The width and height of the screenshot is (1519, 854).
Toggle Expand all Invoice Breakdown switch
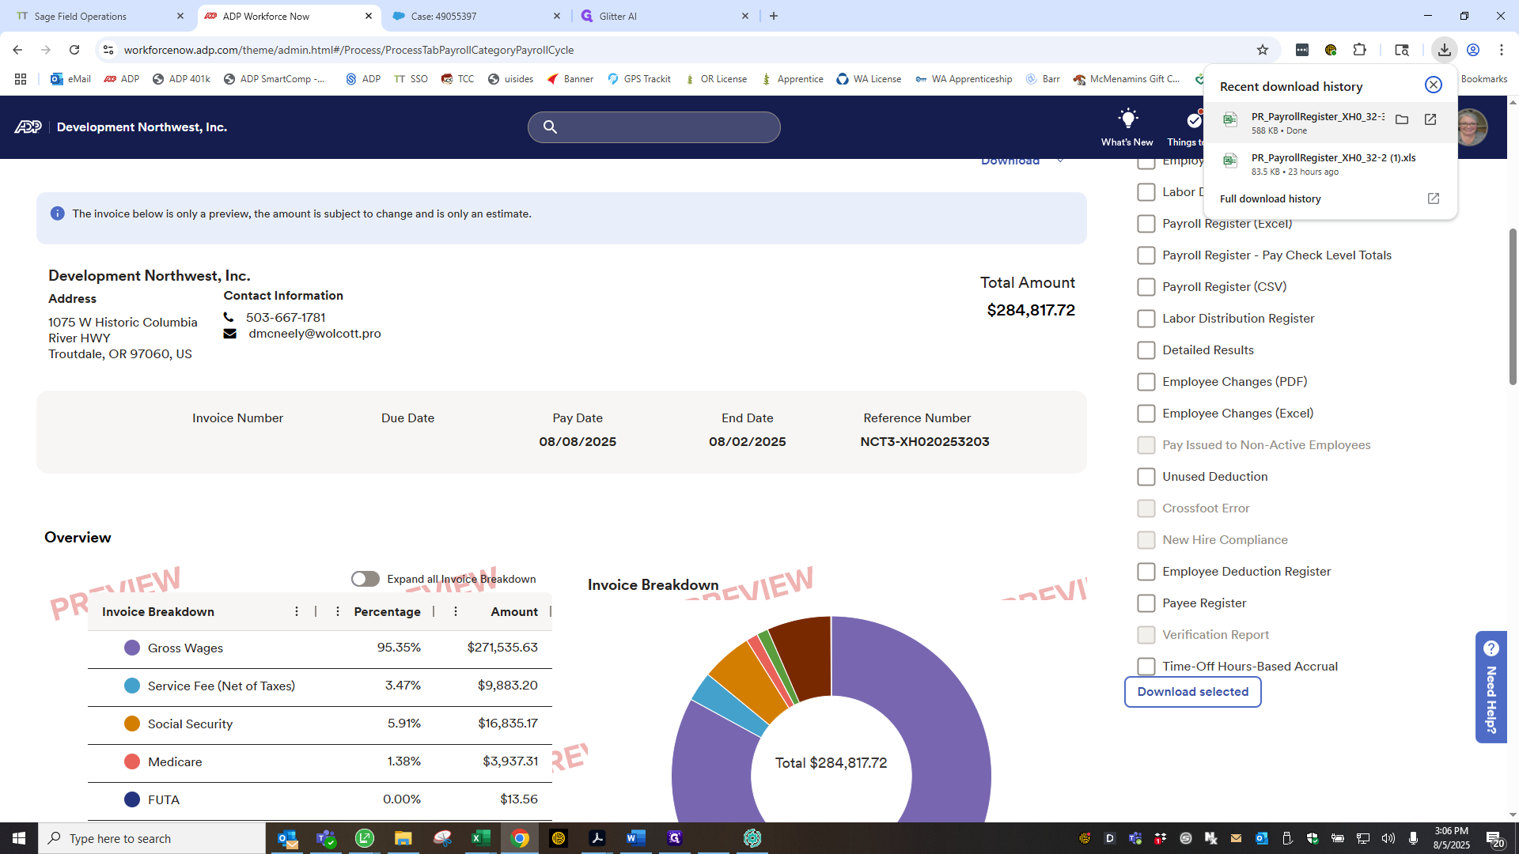365,579
